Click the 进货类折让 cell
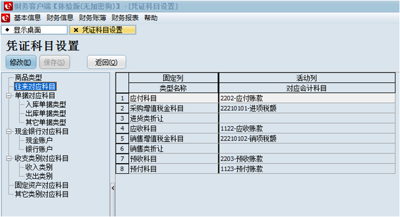Image resolution: width=400 pixels, height=217 pixels. [x=173, y=119]
